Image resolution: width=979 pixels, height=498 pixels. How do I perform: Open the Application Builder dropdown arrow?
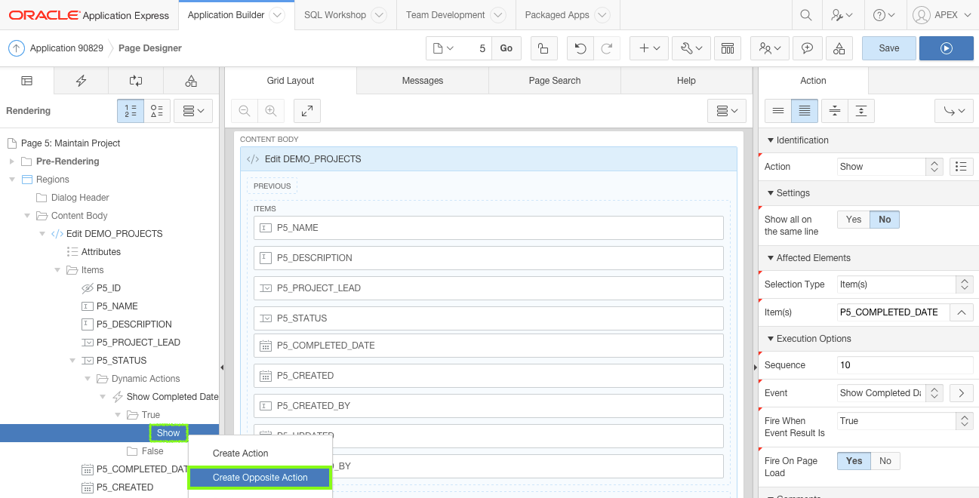(277, 15)
